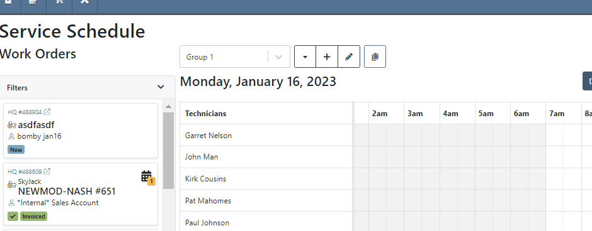Expand the Filters panel chevron

(x=161, y=87)
